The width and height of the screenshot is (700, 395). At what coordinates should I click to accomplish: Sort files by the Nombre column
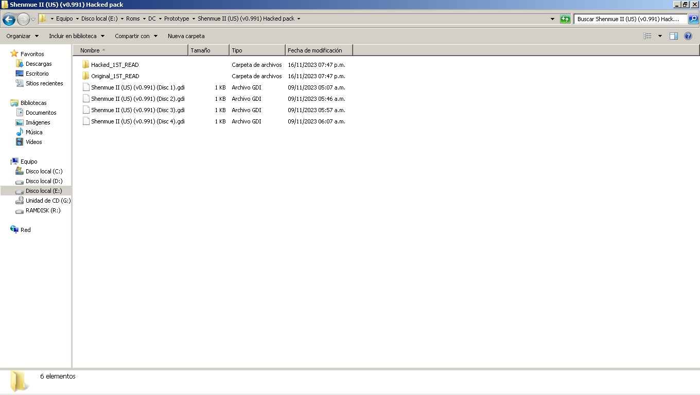click(x=131, y=50)
